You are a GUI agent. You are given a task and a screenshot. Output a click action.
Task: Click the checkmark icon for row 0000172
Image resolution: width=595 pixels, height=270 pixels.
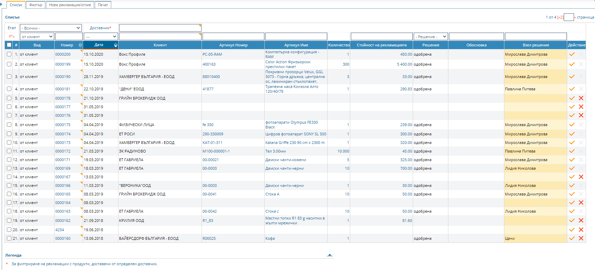[x=572, y=151]
